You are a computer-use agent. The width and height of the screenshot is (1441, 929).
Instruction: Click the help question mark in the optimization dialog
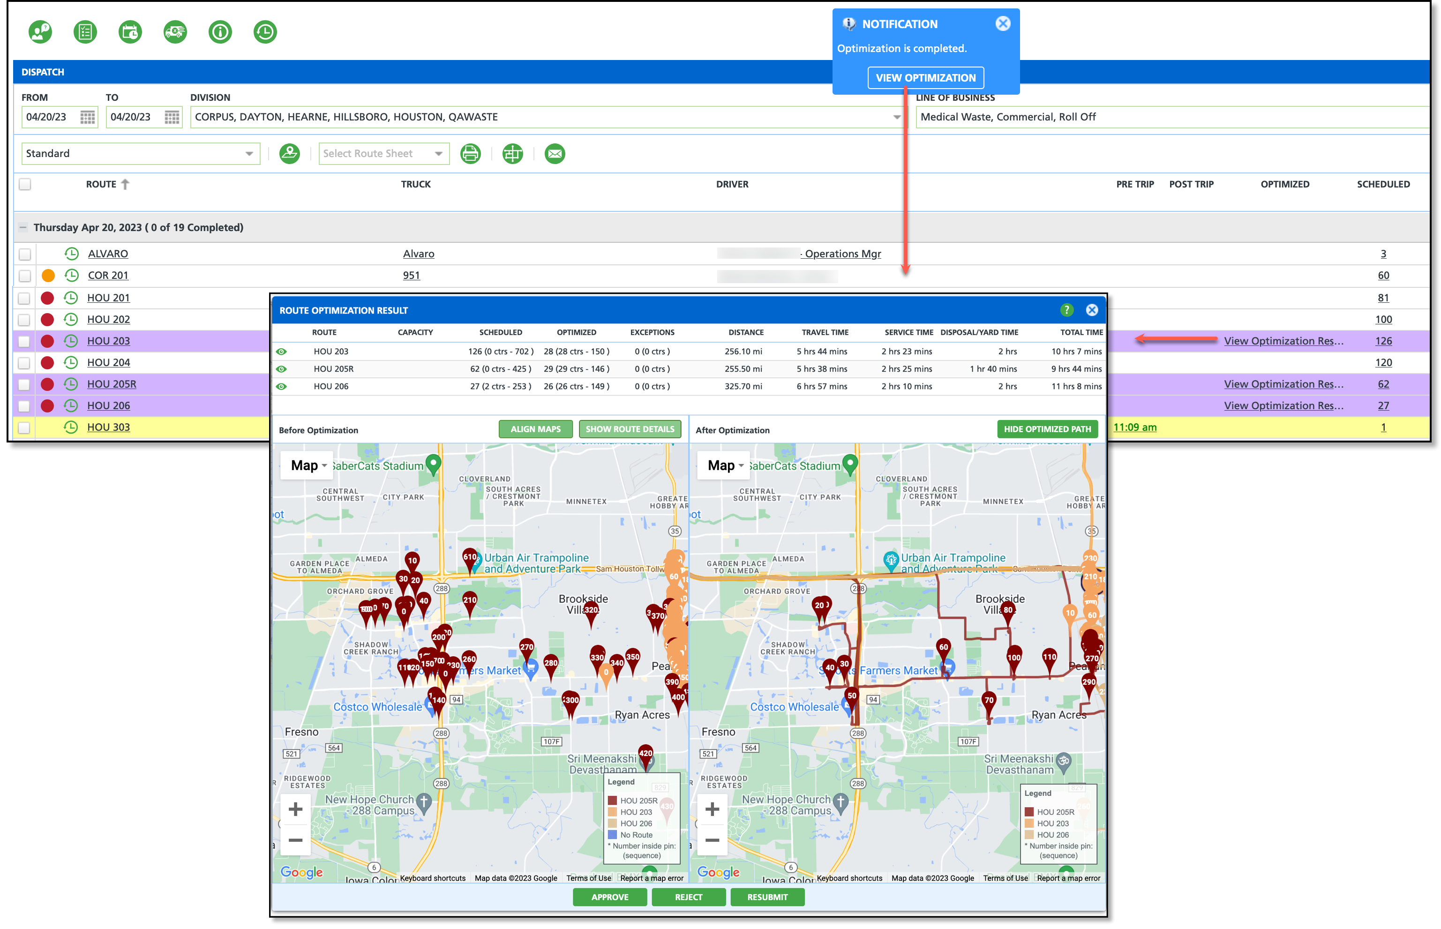click(1066, 310)
